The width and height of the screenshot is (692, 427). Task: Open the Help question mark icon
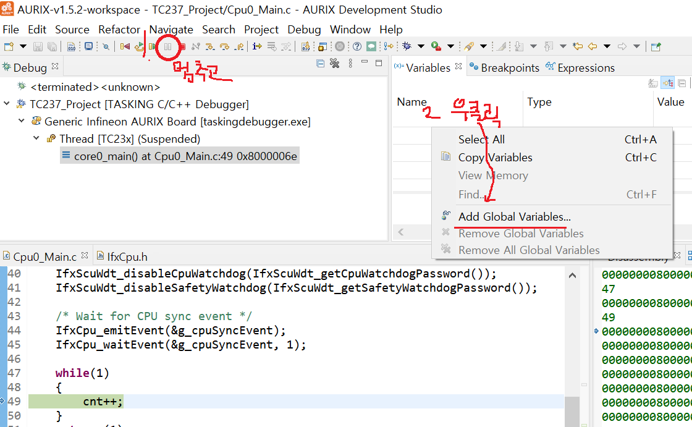tap(357, 46)
